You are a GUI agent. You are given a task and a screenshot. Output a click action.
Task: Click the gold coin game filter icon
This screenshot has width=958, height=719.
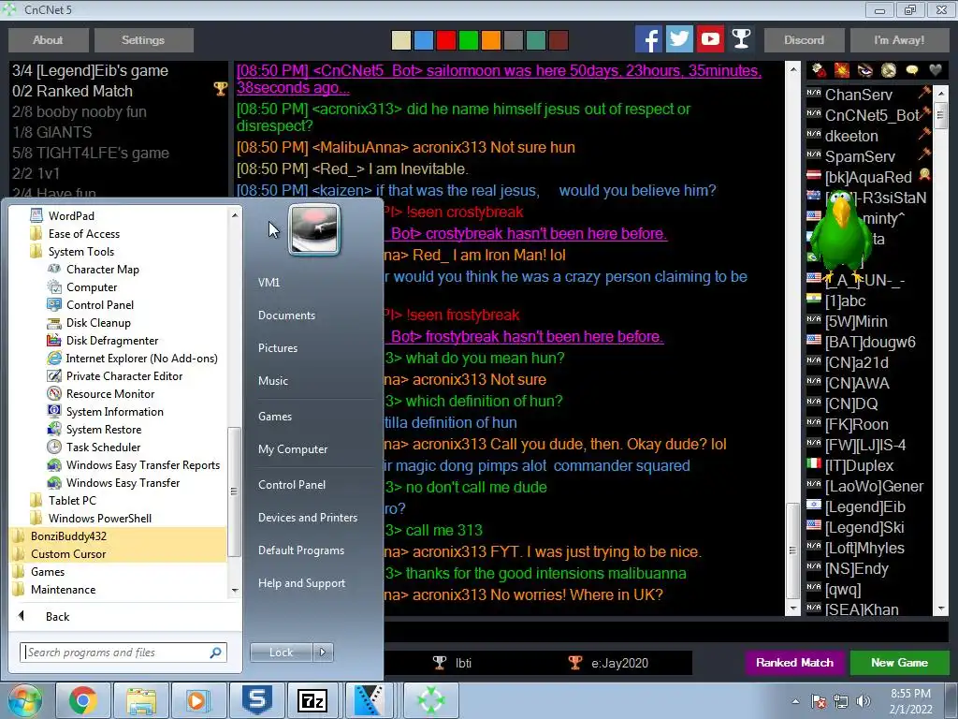pos(889,71)
